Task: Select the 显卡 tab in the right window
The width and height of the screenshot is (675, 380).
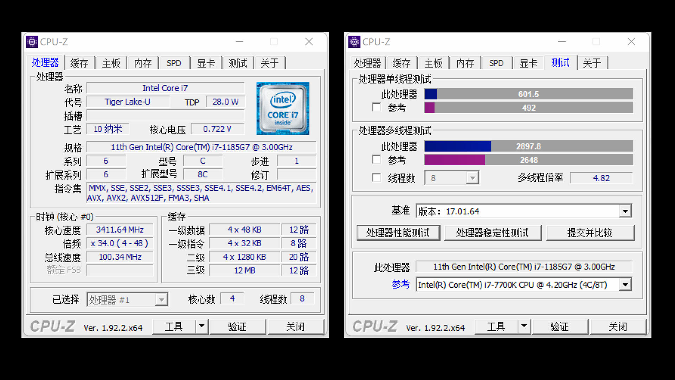Action: 528,63
